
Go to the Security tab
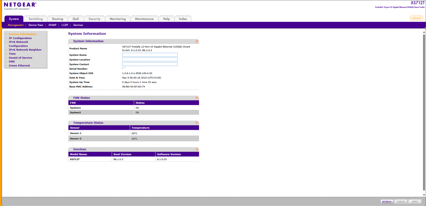pos(94,19)
